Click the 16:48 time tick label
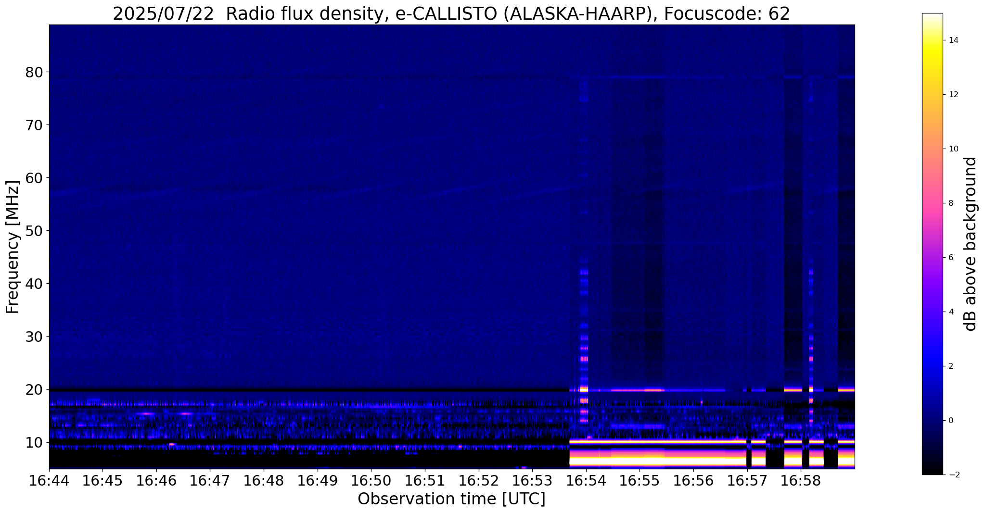The image size is (985, 513). [x=264, y=481]
